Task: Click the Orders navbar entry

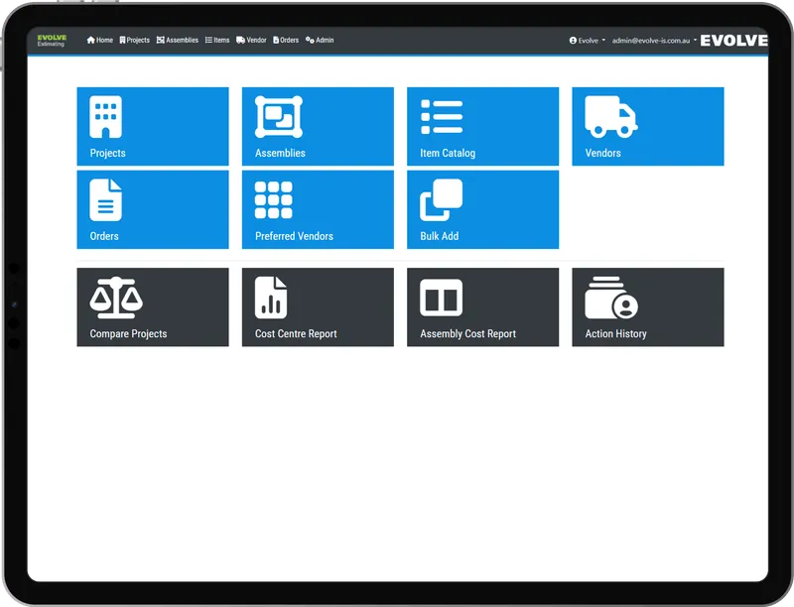Action: [x=286, y=41]
